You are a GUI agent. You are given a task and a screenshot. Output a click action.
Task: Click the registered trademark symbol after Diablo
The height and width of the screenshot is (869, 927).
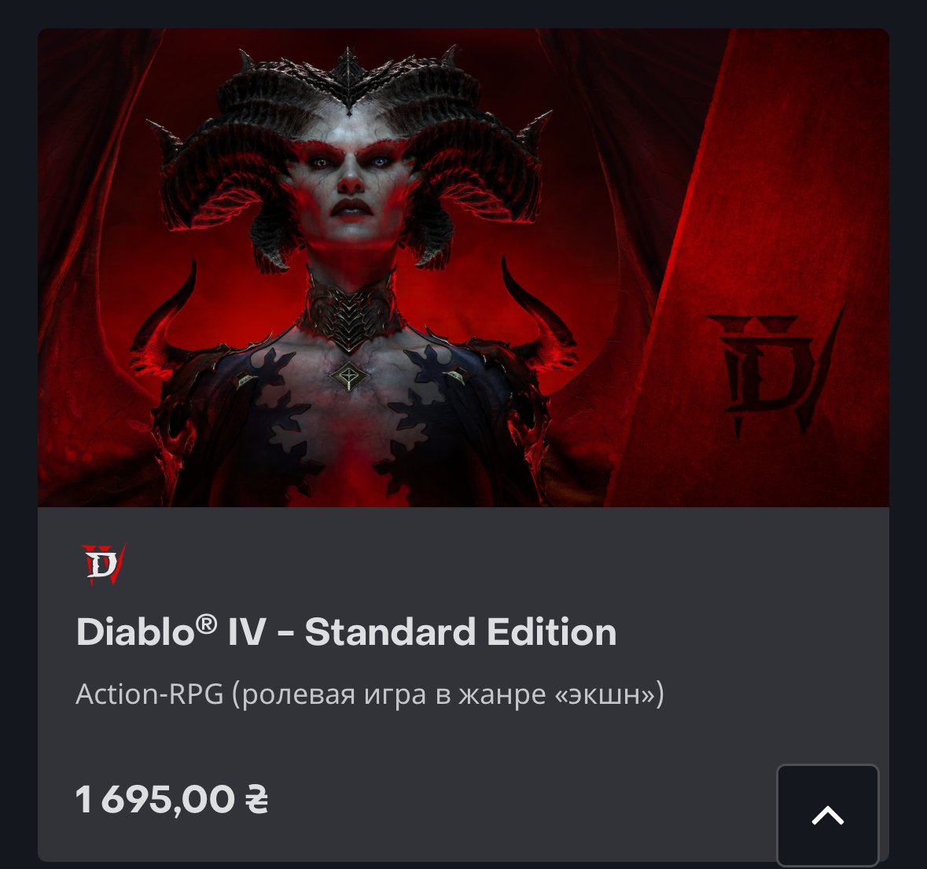pos(206,624)
